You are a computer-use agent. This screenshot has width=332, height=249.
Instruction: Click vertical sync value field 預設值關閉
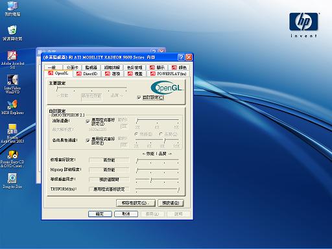pos(109,180)
